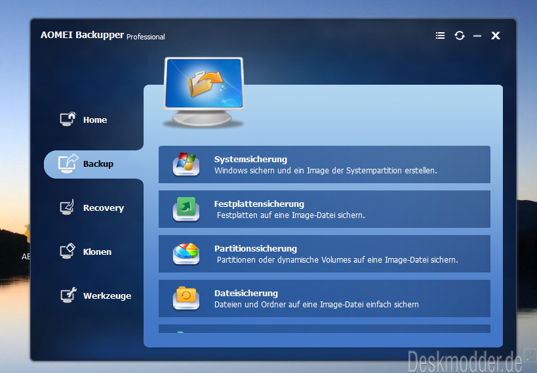Click the Recovery icon in sidebar

click(67, 207)
